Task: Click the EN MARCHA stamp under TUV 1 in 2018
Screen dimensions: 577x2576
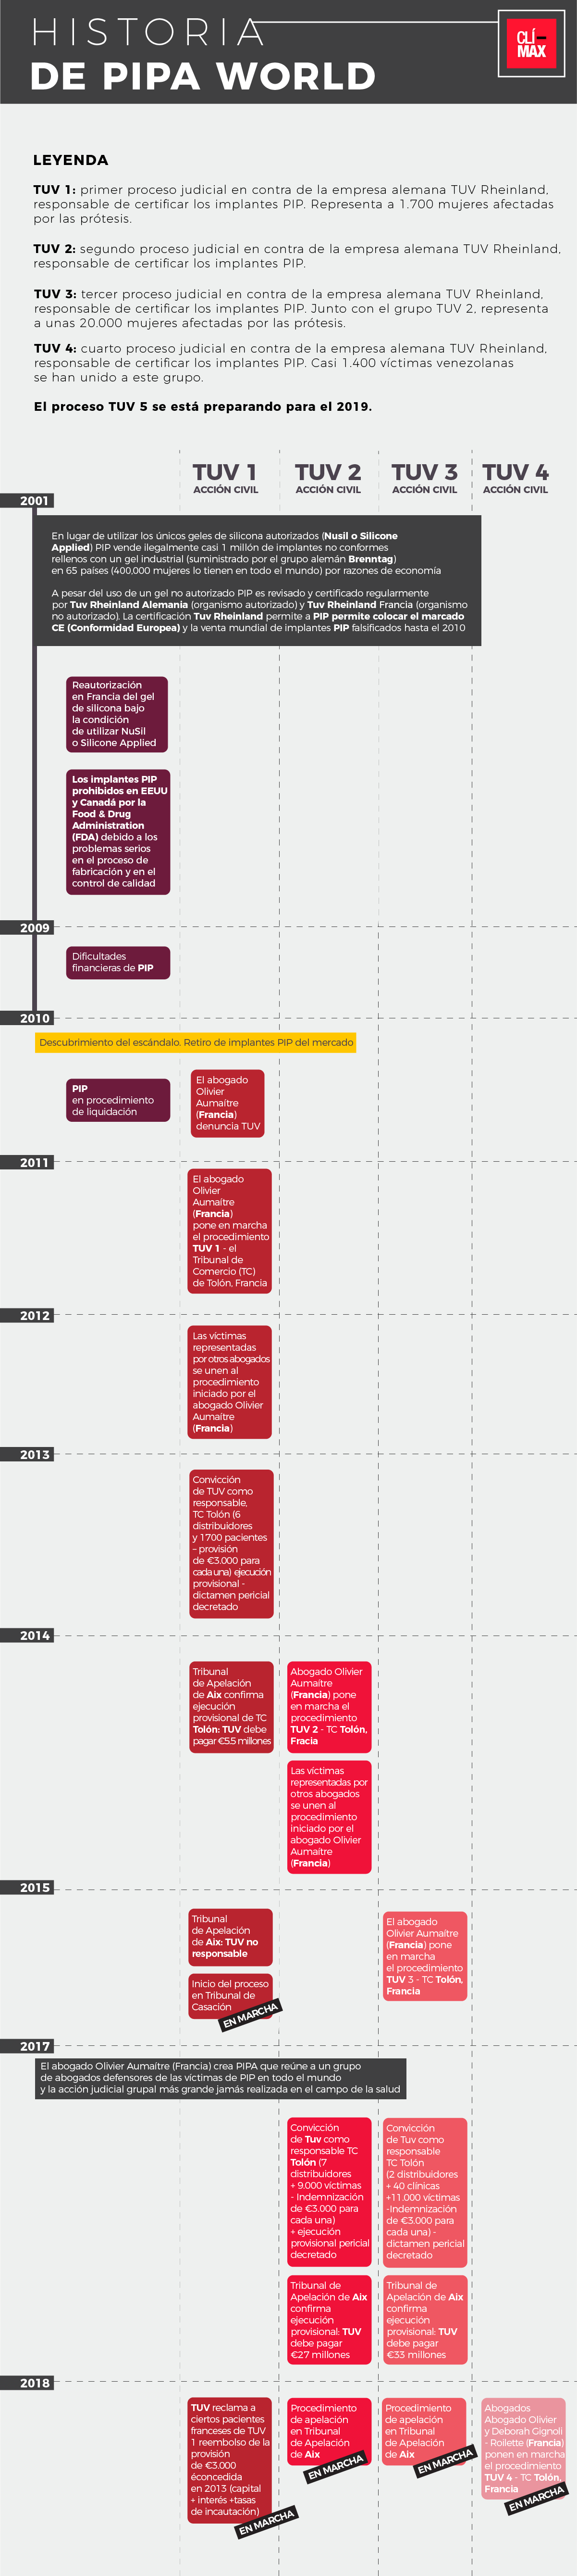Action: coord(267,2523)
